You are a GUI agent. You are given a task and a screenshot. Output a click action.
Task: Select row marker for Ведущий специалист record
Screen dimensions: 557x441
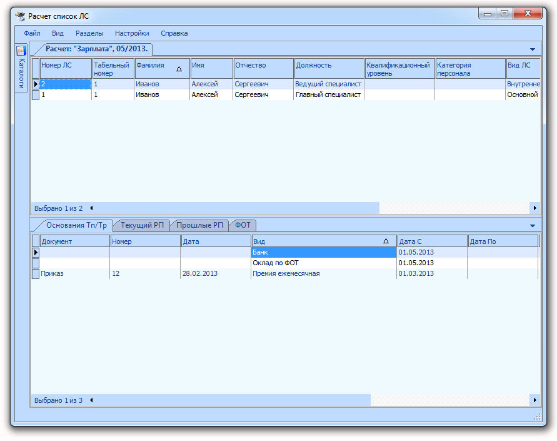point(36,84)
